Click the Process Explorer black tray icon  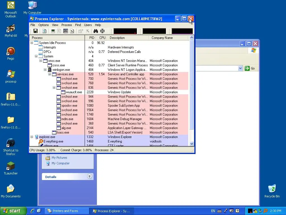250,211
